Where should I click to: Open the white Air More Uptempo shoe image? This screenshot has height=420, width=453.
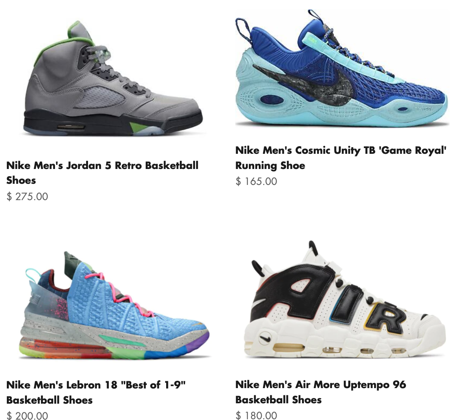click(x=344, y=299)
